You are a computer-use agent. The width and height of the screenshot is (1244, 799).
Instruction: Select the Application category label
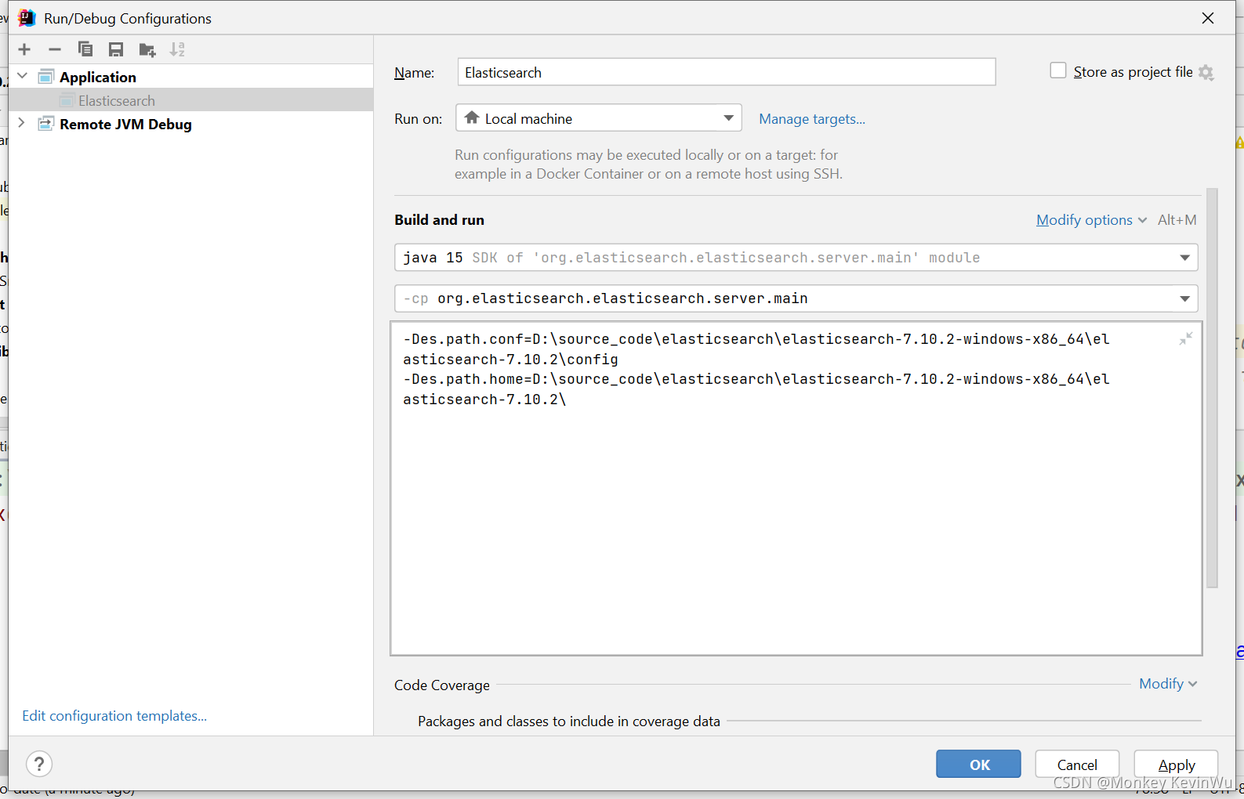(98, 77)
